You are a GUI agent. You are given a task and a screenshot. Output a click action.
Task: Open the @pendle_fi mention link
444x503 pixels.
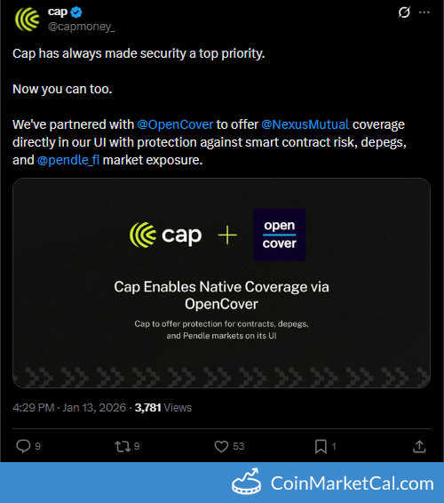click(x=68, y=160)
